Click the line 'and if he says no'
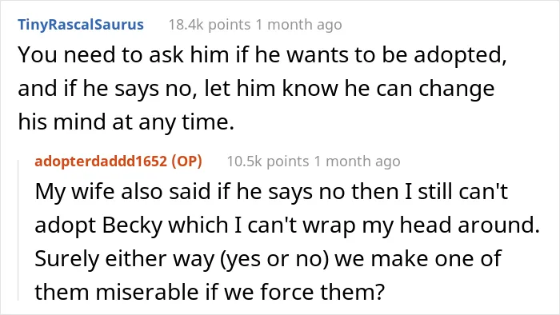560x315 pixels. click(x=256, y=90)
